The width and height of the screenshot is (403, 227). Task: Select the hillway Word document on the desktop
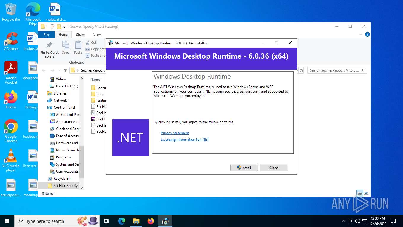click(x=31, y=100)
